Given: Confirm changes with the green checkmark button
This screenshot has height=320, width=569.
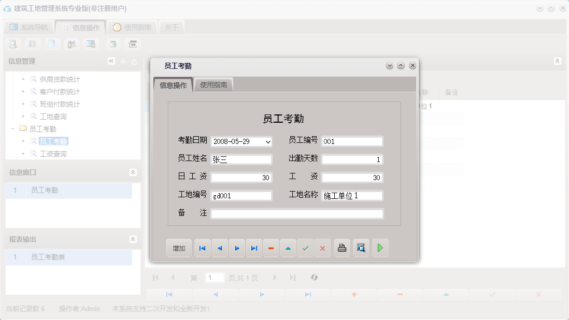Looking at the screenshot, I should pos(305,248).
